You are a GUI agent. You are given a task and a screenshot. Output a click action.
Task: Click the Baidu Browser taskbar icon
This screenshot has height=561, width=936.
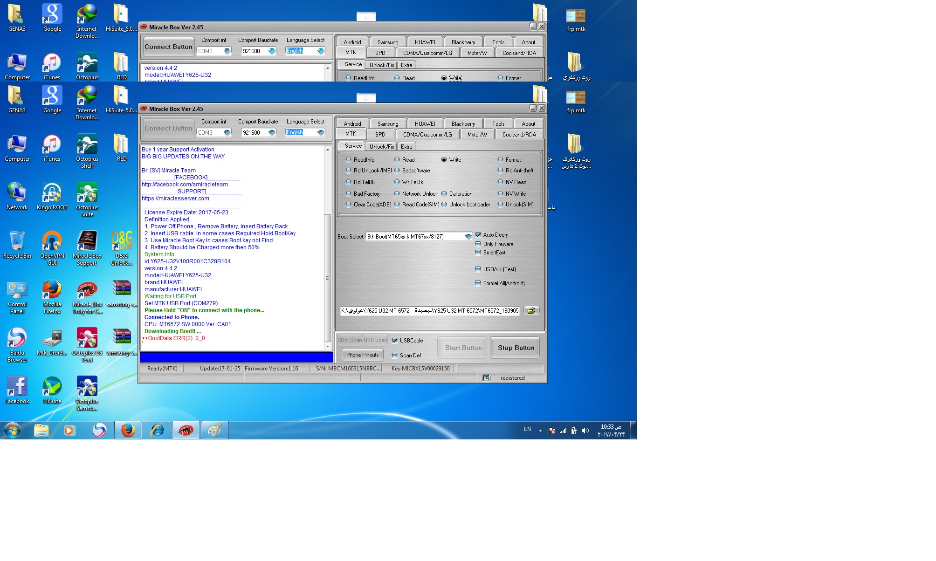(x=99, y=430)
